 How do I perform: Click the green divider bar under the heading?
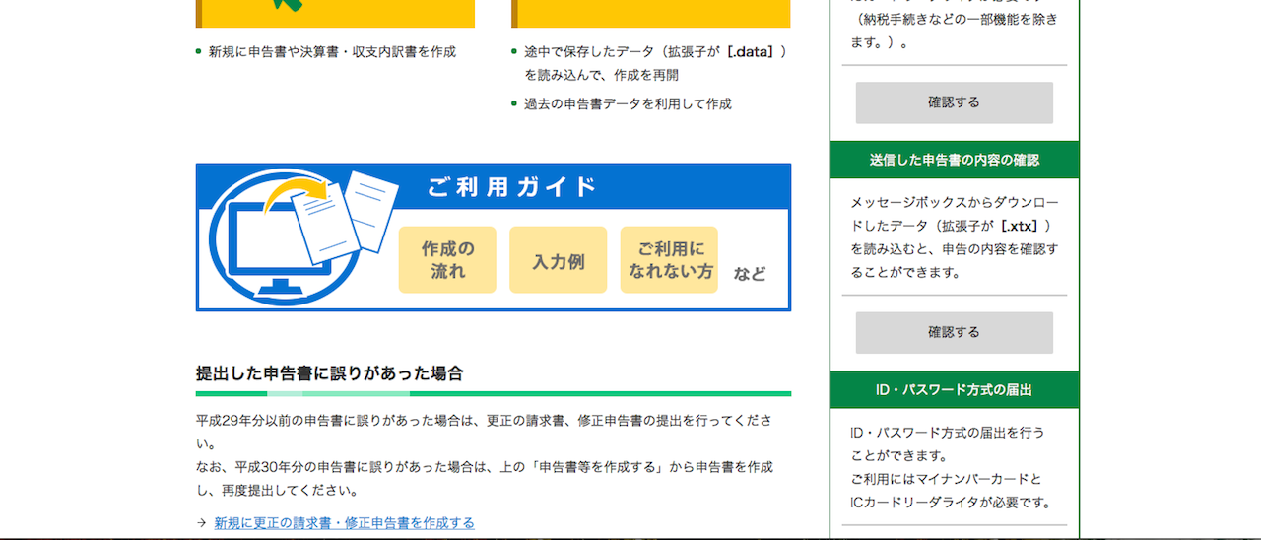[x=493, y=393]
